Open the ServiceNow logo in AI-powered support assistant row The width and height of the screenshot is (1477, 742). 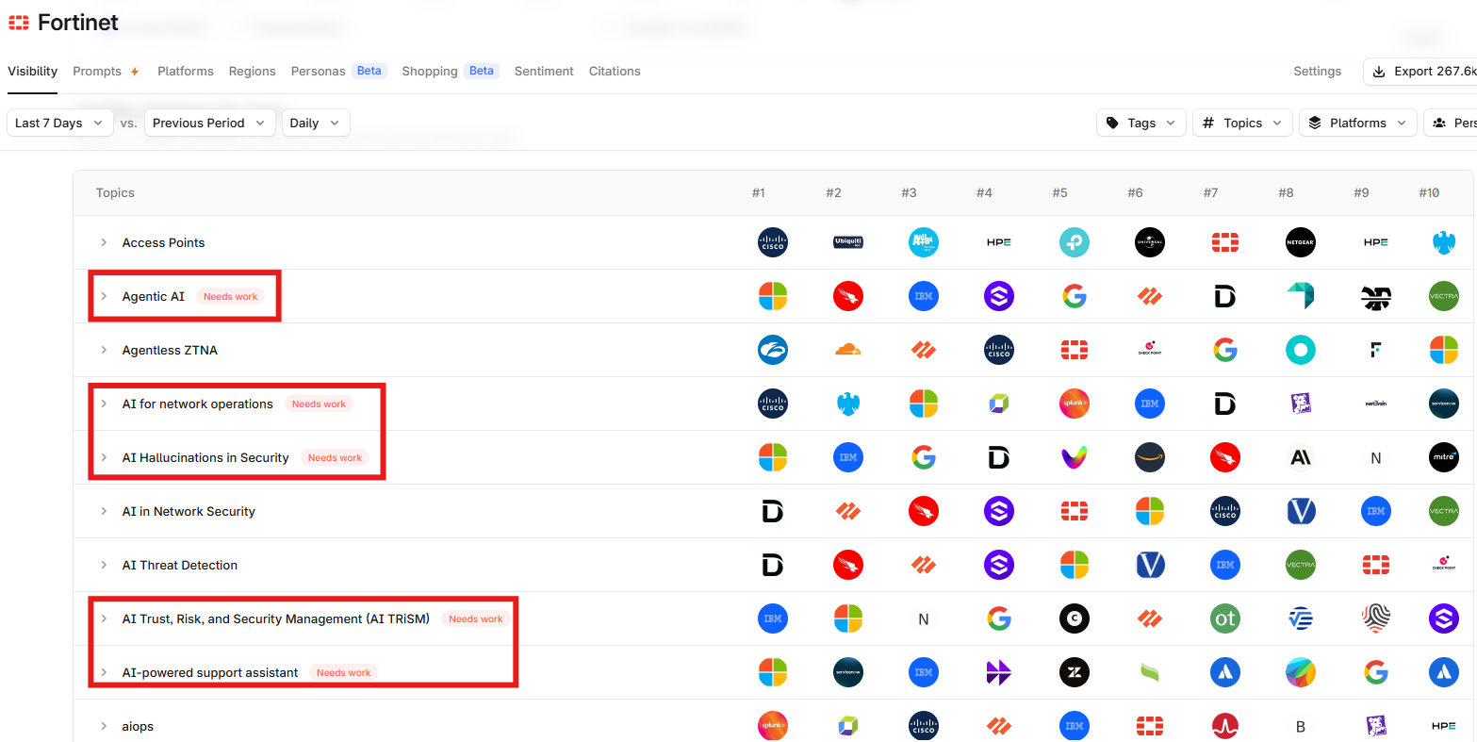point(848,672)
